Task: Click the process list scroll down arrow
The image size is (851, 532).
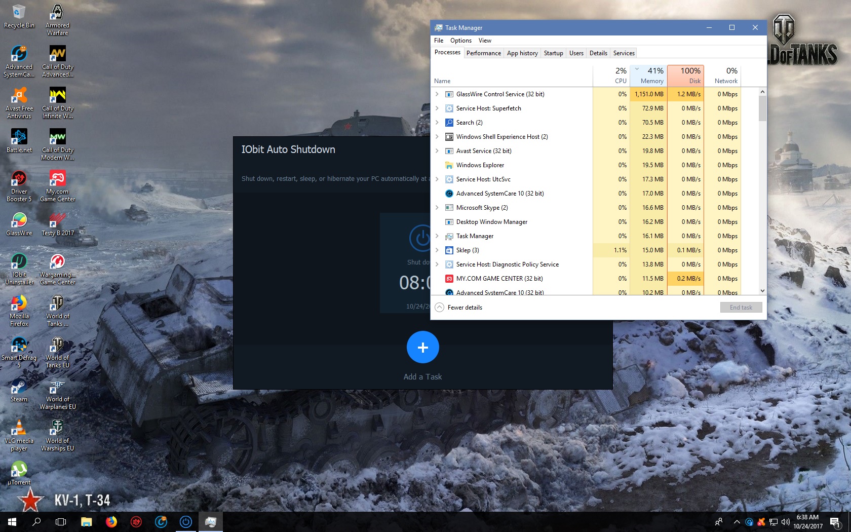Action: [762, 291]
